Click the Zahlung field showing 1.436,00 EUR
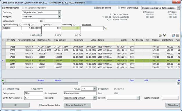Screen dimensions: 182x111 pyautogui.click(x=32, y=28)
